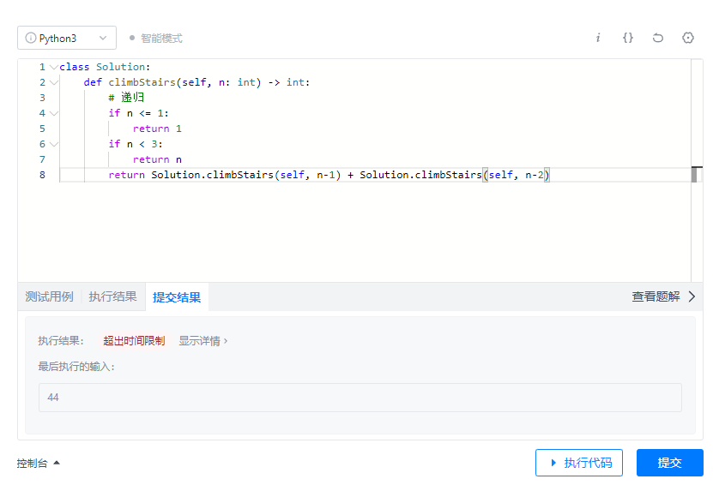Viewport: 713px width, 491px height.
Task: Reset code with the circular arrow icon
Action: tap(658, 38)
